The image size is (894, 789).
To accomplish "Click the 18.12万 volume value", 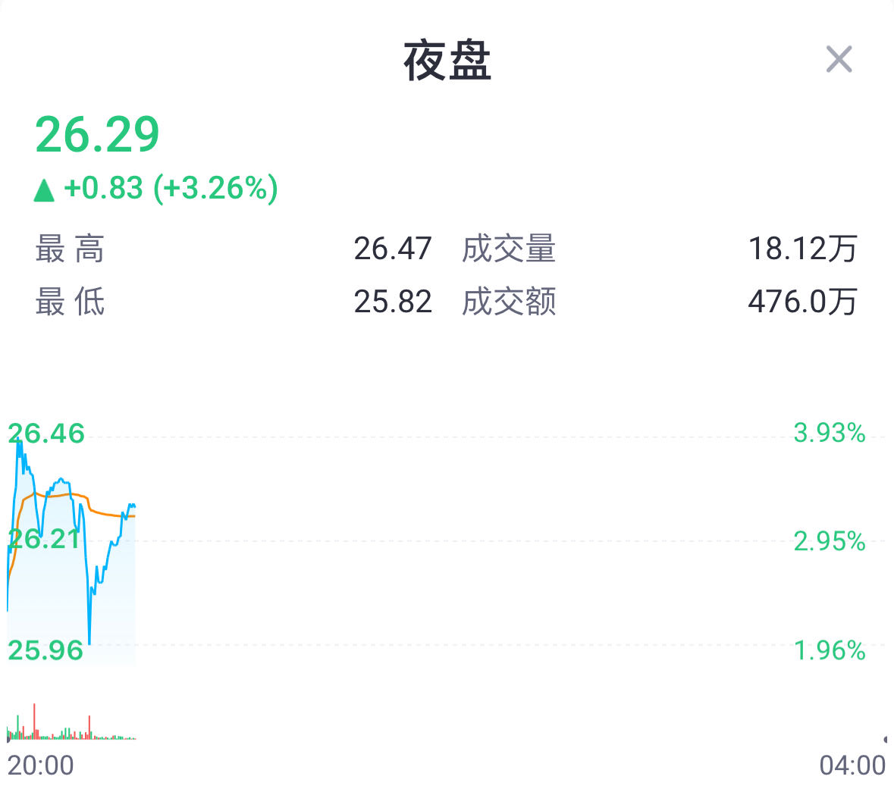I will (x=802, y=249).
